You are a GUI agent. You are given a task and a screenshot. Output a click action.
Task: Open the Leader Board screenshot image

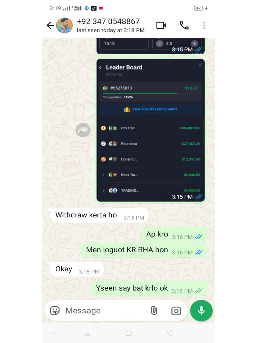pos(151,130)
